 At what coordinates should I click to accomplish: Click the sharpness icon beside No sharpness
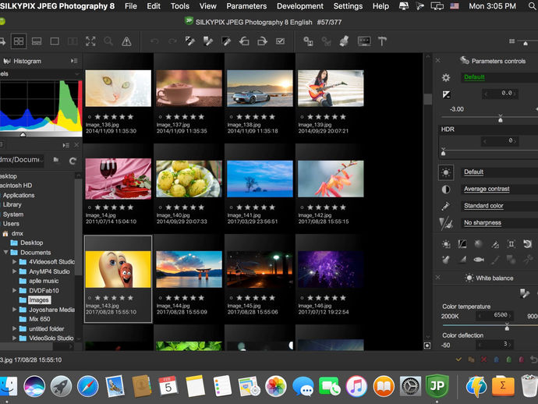tap(446, 223)
